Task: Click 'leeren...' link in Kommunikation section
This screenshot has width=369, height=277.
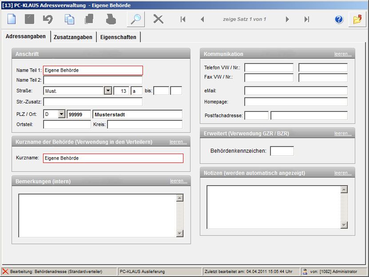Action: (343, 54)
